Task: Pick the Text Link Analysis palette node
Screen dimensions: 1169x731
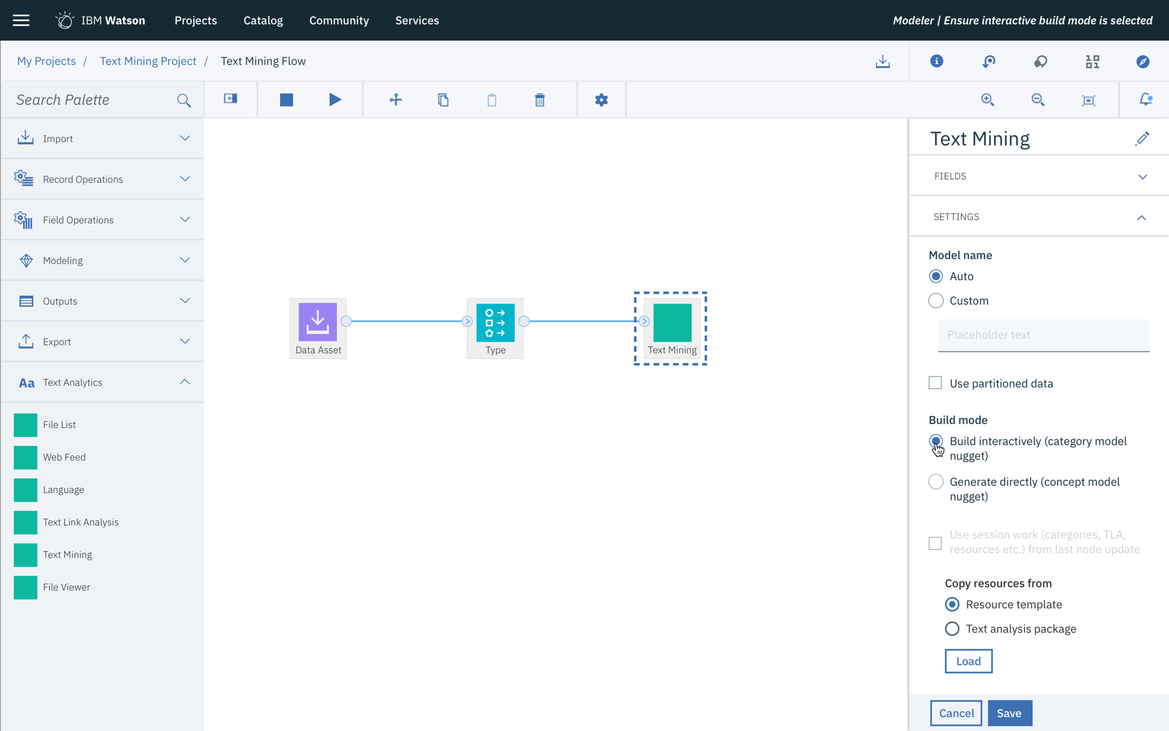Action: click(x=66, y=522)
